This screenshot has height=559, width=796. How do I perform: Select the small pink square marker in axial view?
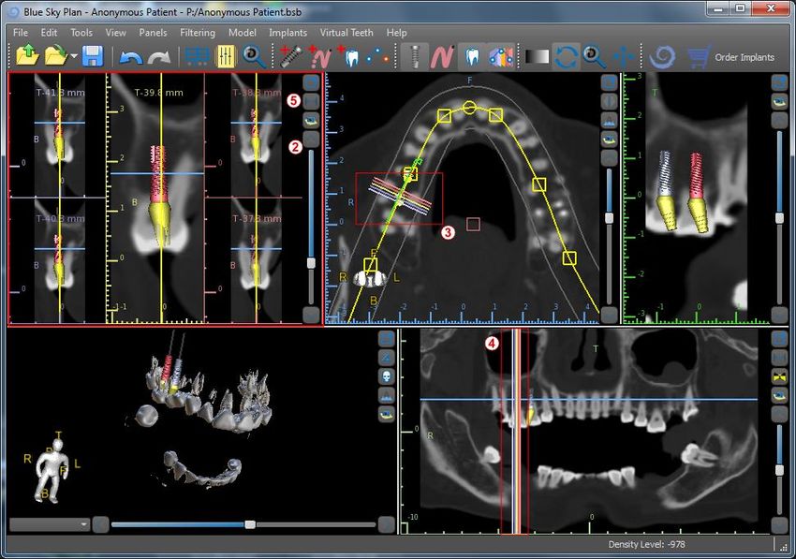click(x=473, y=224)
